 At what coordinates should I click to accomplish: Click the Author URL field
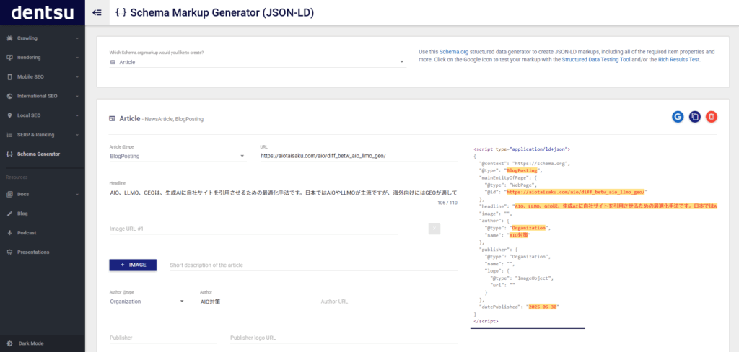[389, 302]
